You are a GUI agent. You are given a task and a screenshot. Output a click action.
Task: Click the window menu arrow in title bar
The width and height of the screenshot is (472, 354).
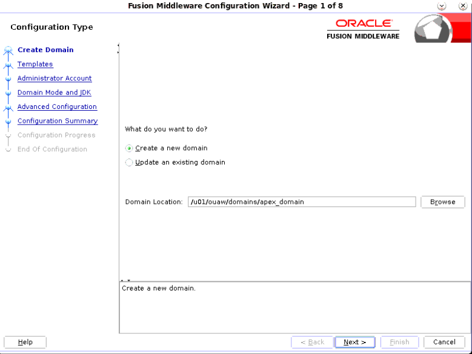pos(442,6)
